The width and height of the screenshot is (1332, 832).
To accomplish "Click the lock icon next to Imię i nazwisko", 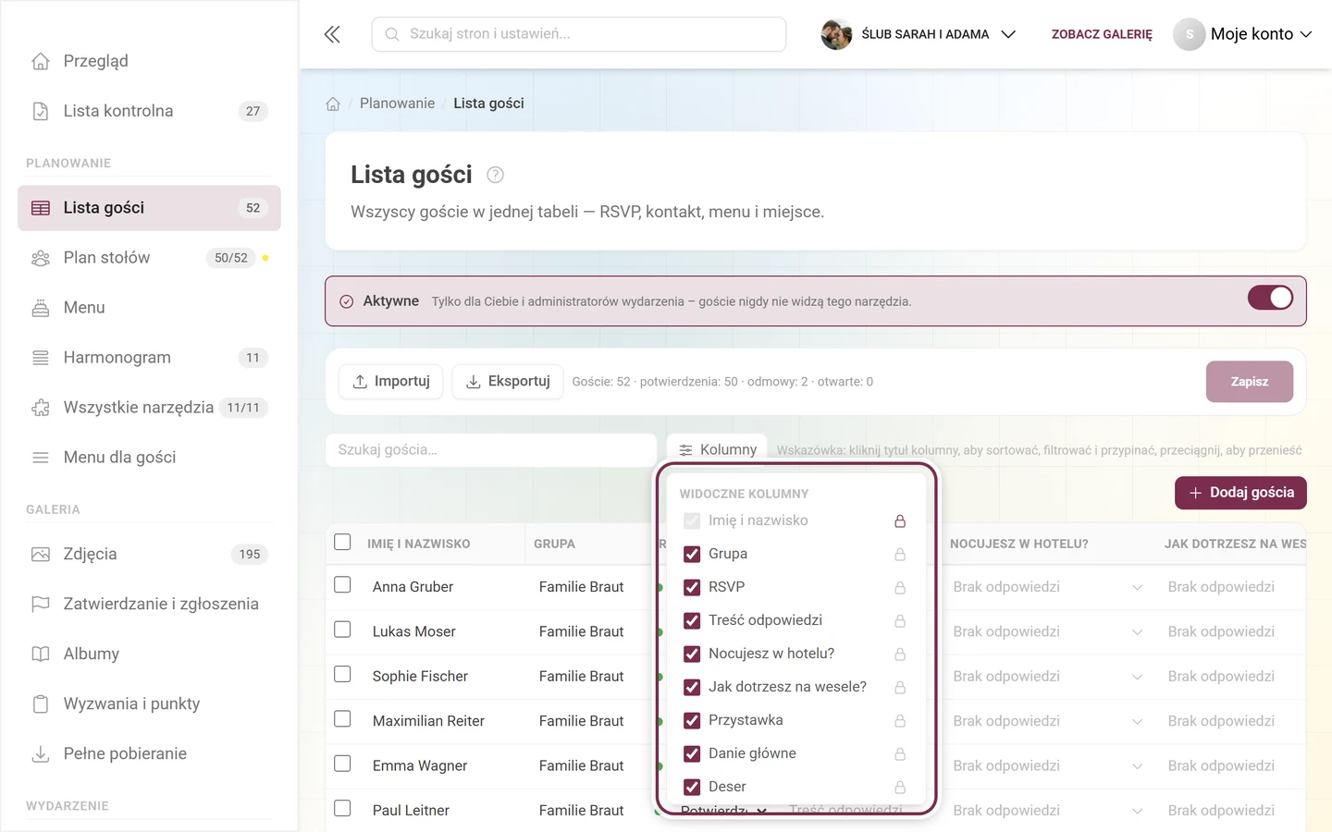I will 900,521.
